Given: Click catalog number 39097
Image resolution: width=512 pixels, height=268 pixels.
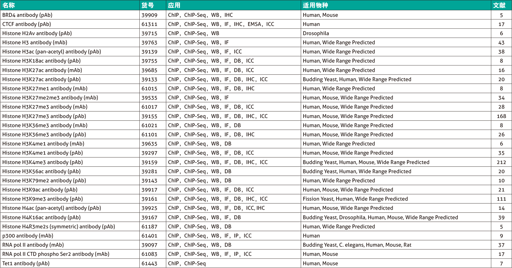Looking at the screenshot, I should tap(149, 245).
